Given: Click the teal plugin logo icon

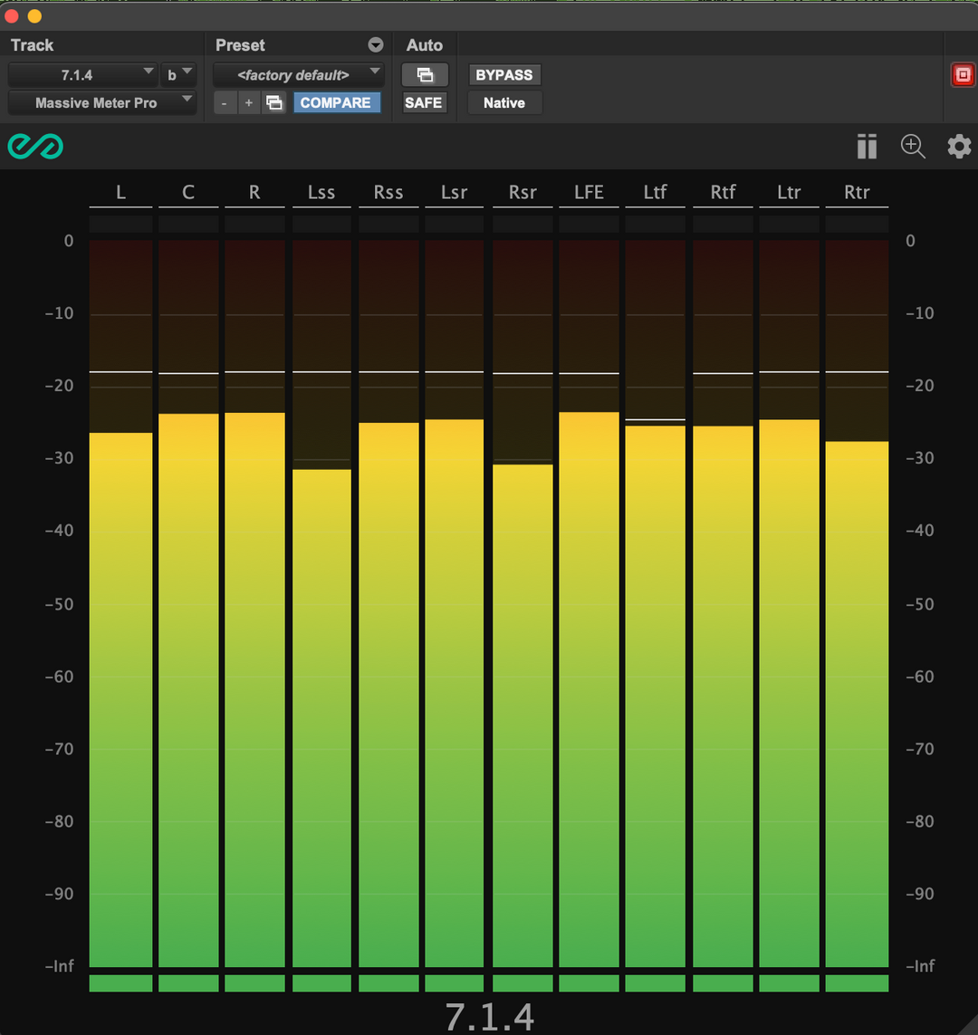Looking at the screenshot, I should click(x=35, y=146).
